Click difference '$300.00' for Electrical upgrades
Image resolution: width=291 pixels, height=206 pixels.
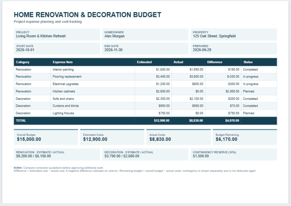[234, 84]
